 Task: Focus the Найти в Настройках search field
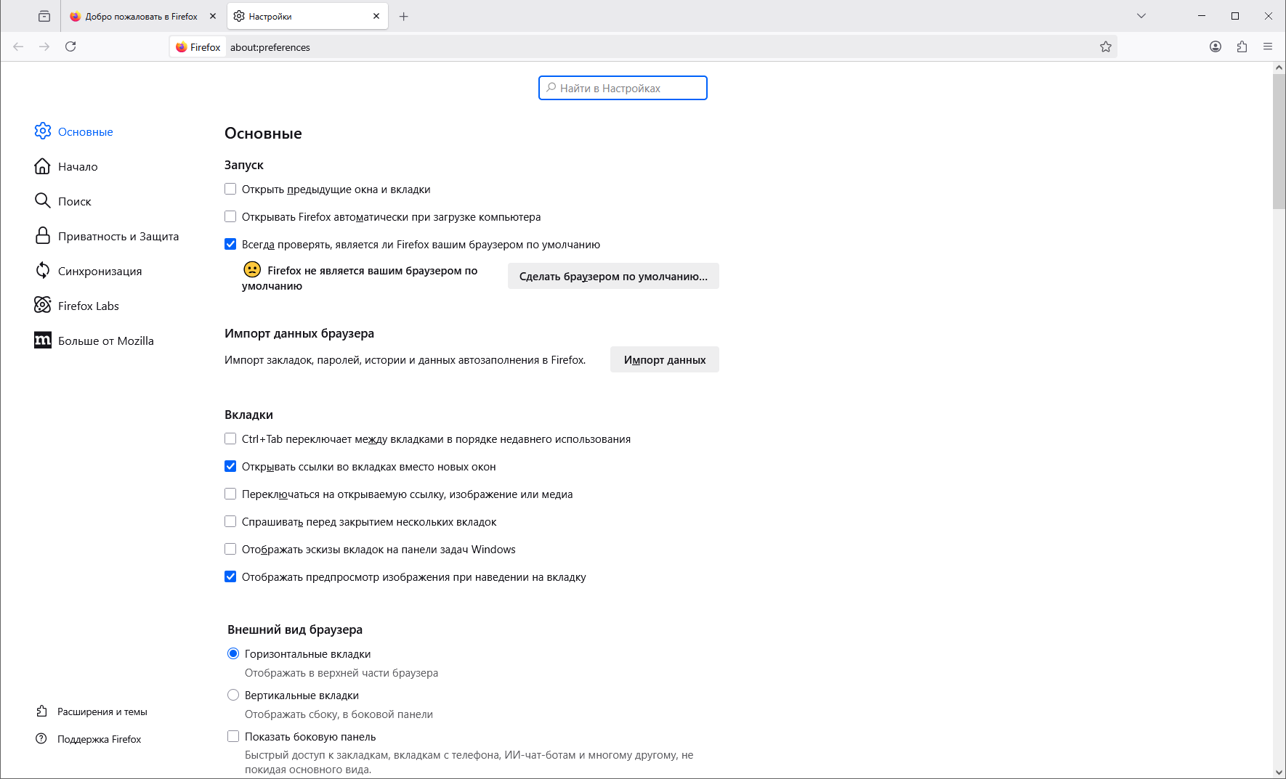(x=623, y=88)
